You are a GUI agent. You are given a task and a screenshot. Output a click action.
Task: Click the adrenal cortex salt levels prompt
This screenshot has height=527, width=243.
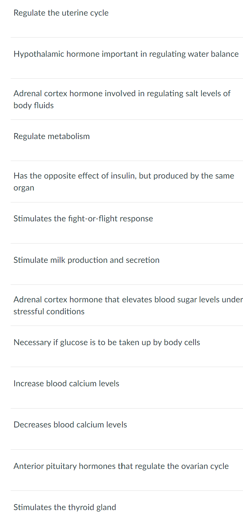tap(121, 94)
